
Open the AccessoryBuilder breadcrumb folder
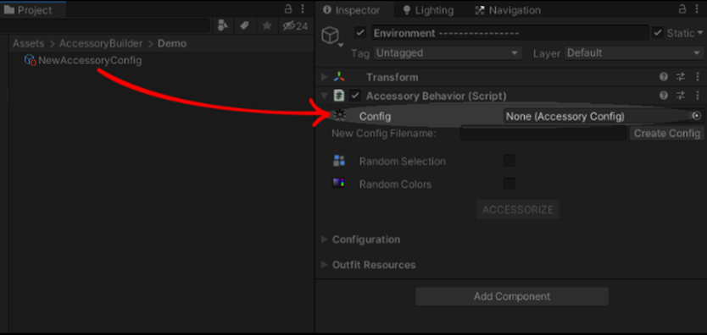[101, 44]
